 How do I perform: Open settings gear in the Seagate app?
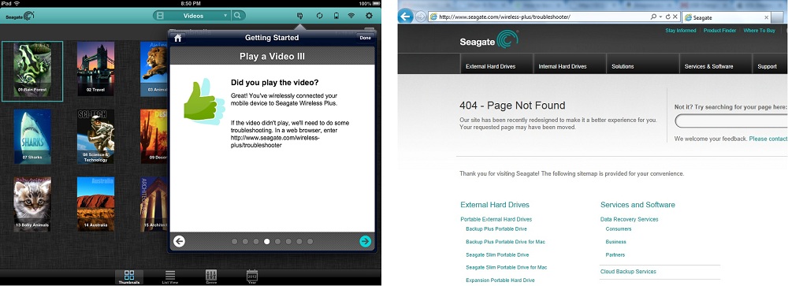[x=370, y=16]
